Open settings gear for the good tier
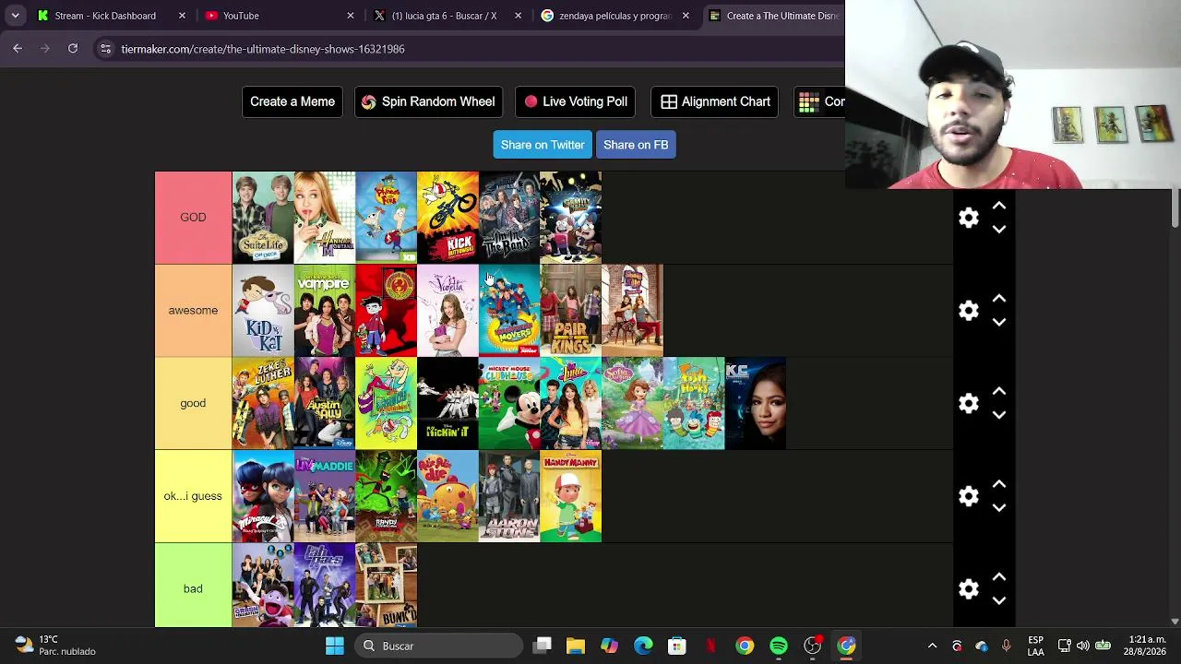The height and width of the screenshot is (664, 1181). 968,404
